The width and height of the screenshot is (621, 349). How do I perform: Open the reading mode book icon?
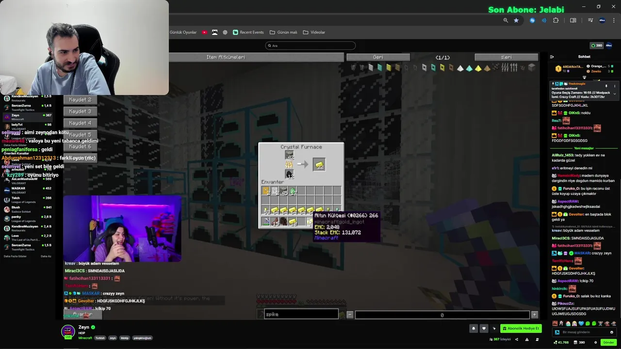(573, 20)
